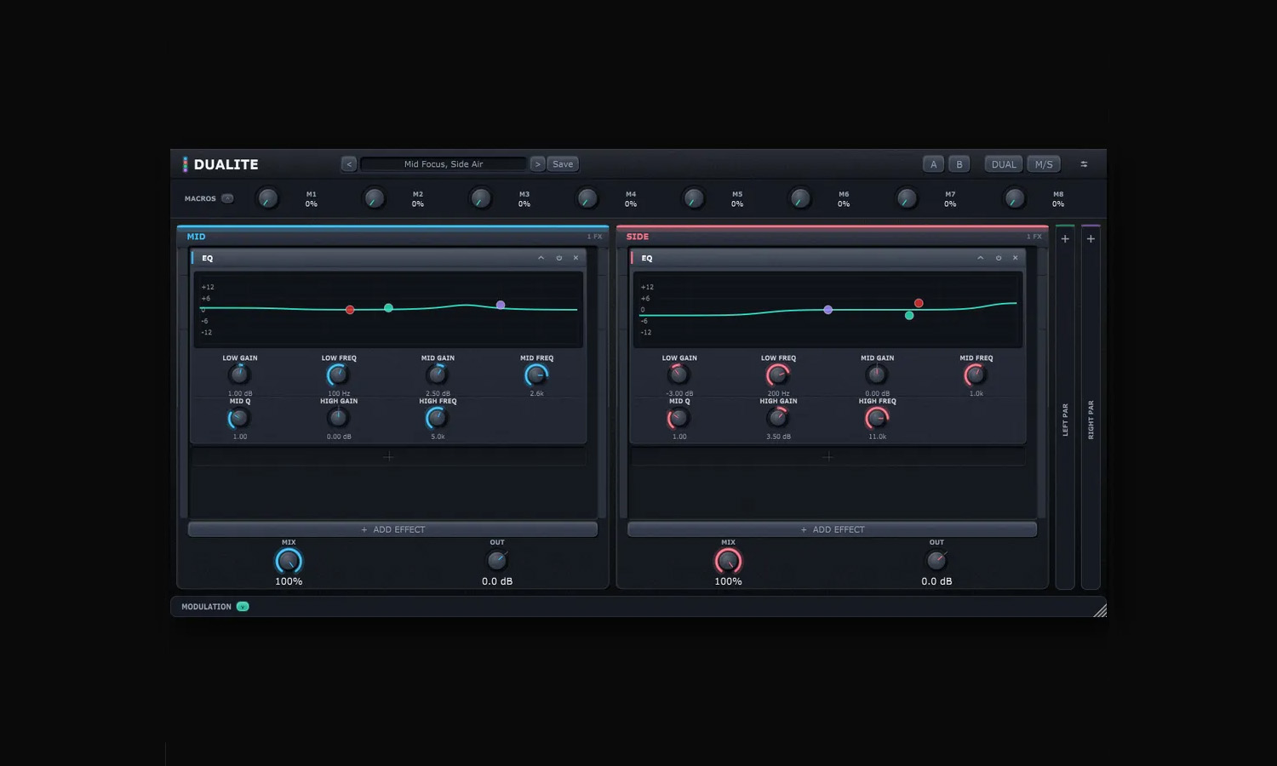
Task: Collapse the Side EQ module
Action: pos(980,258)
